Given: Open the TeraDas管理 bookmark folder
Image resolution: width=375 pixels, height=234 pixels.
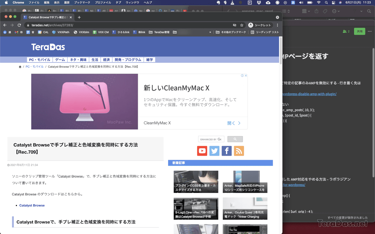Looking at the screenshot, I should point(159,32).
